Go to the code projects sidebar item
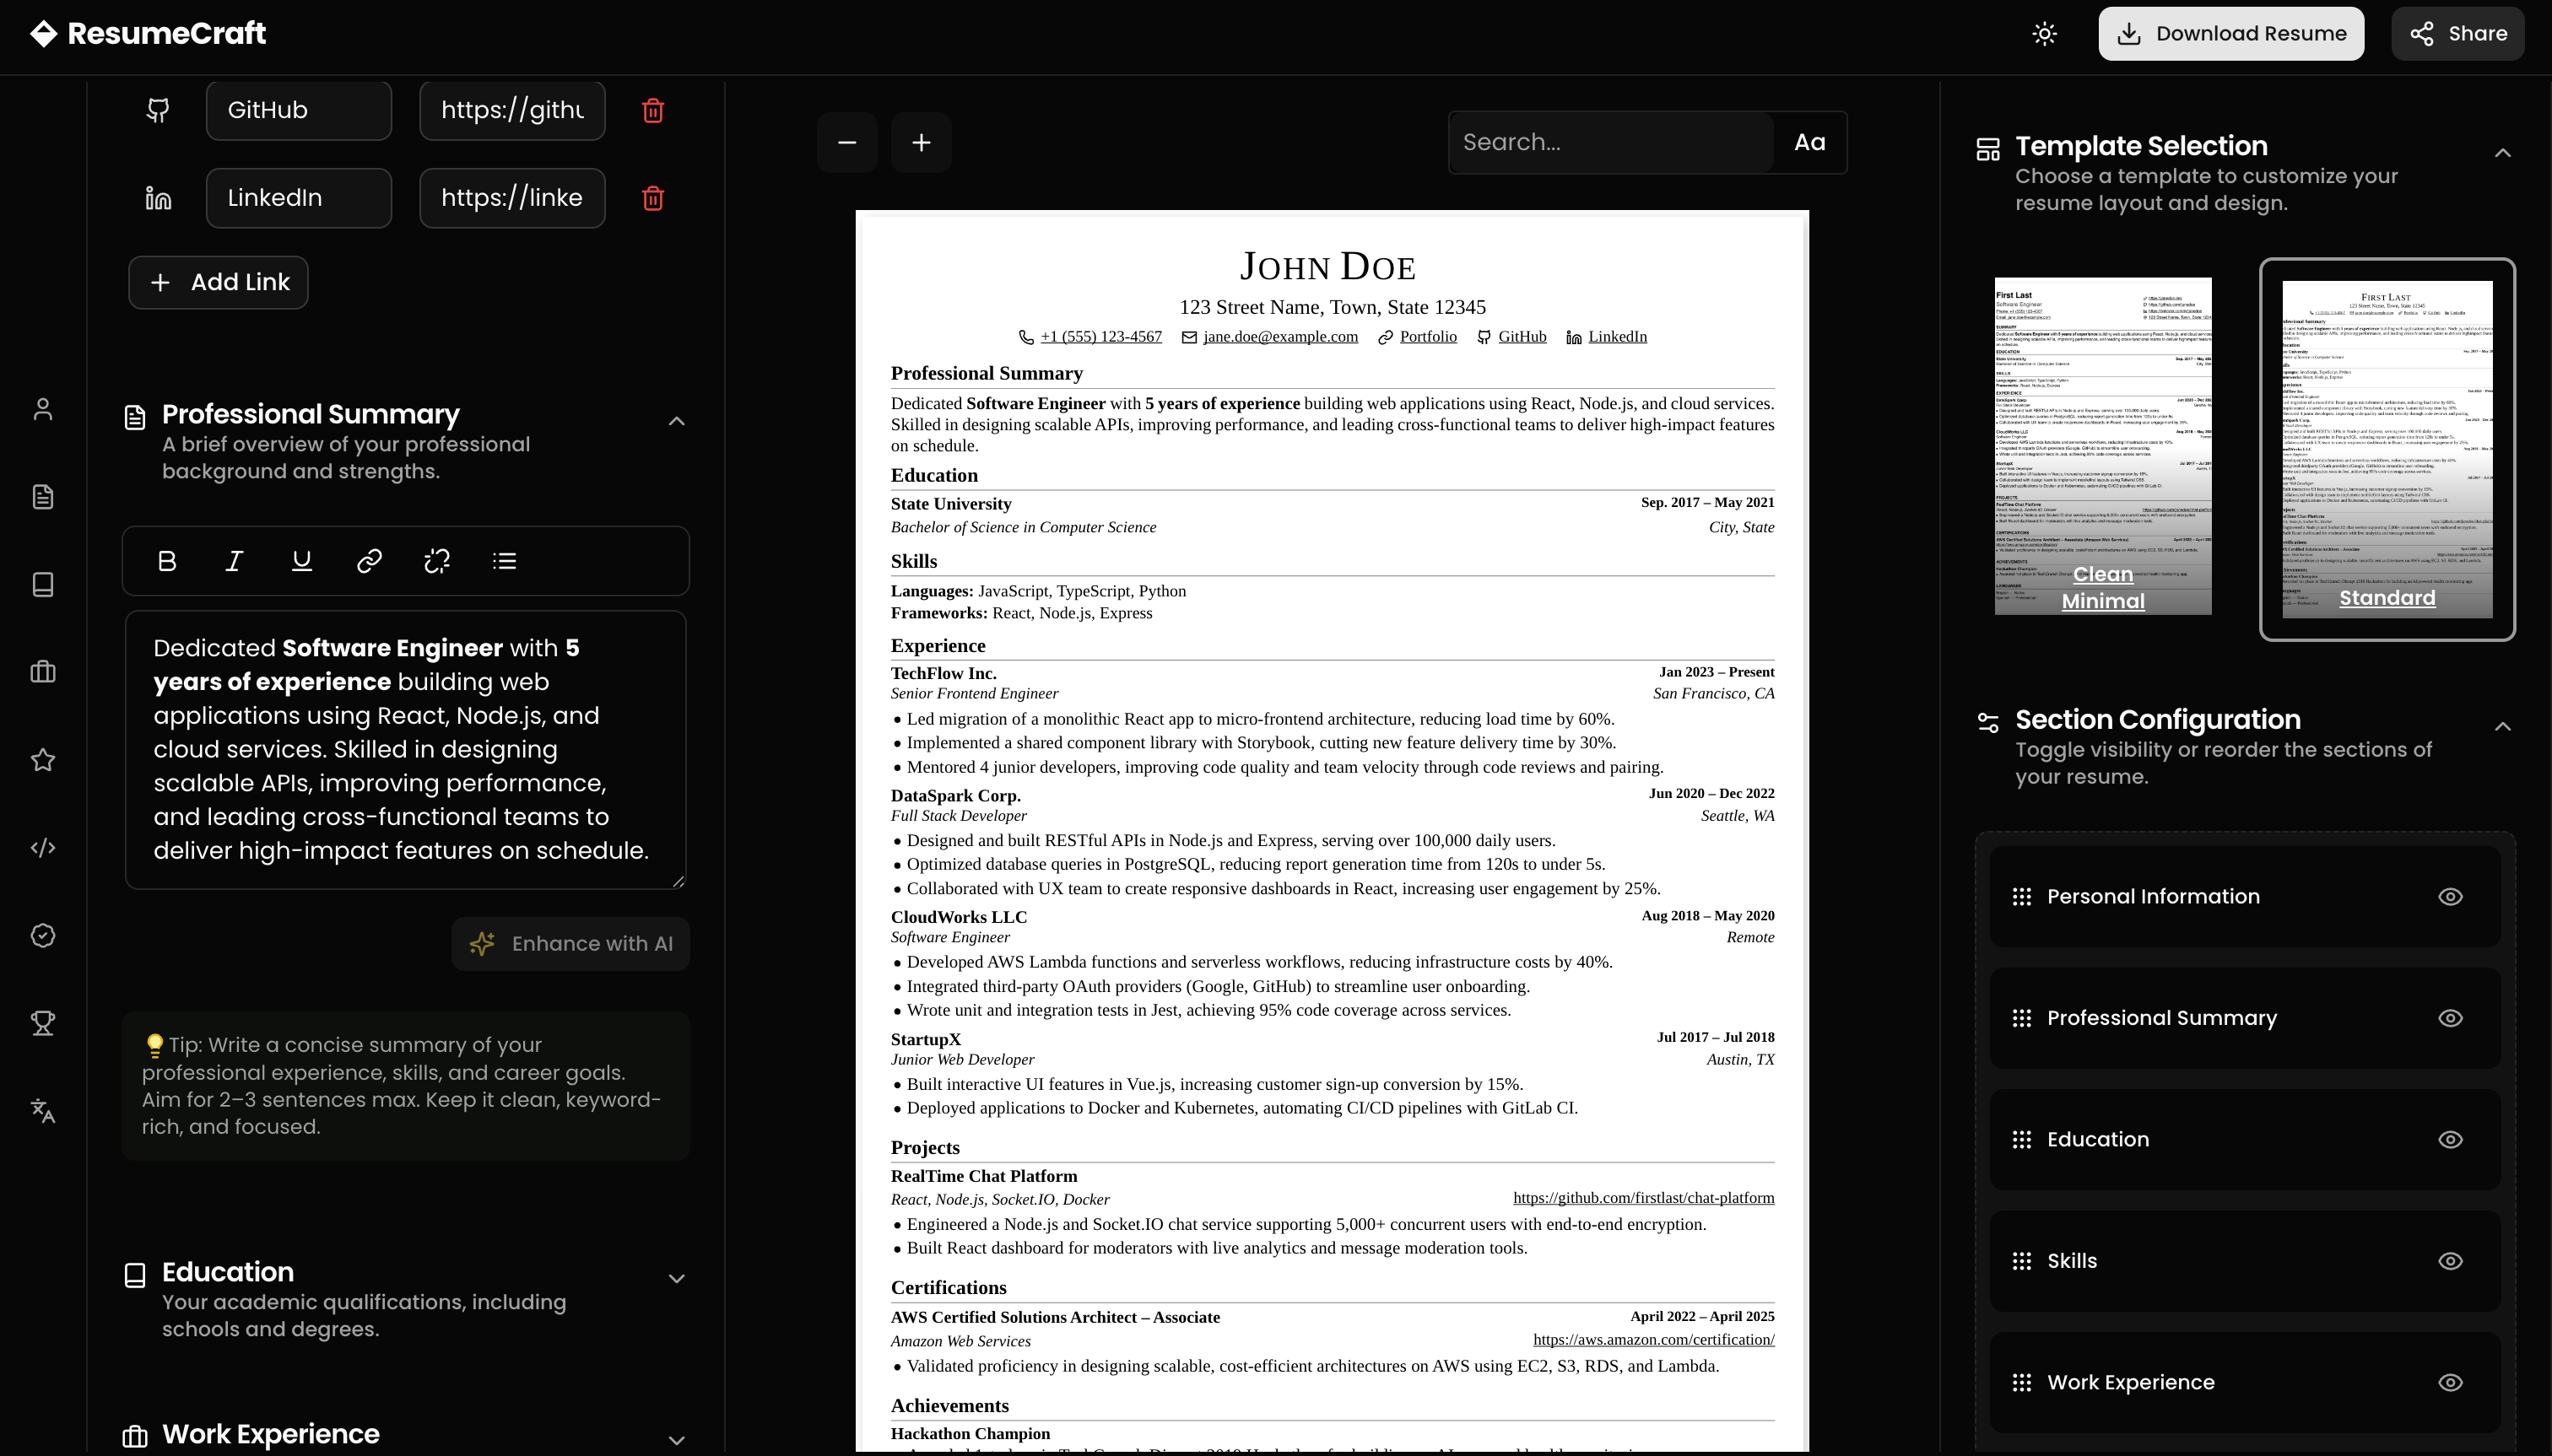 point(43,848)
